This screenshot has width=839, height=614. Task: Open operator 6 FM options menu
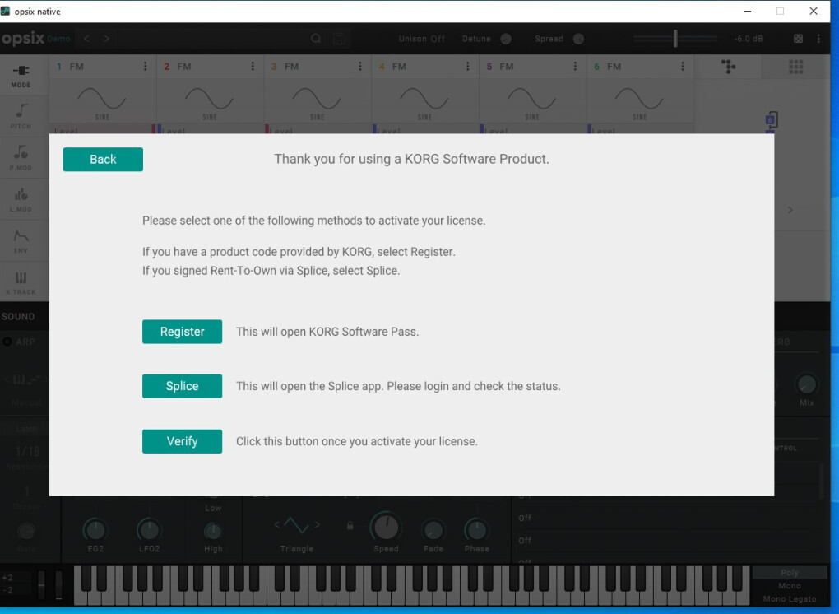[683, 67]
